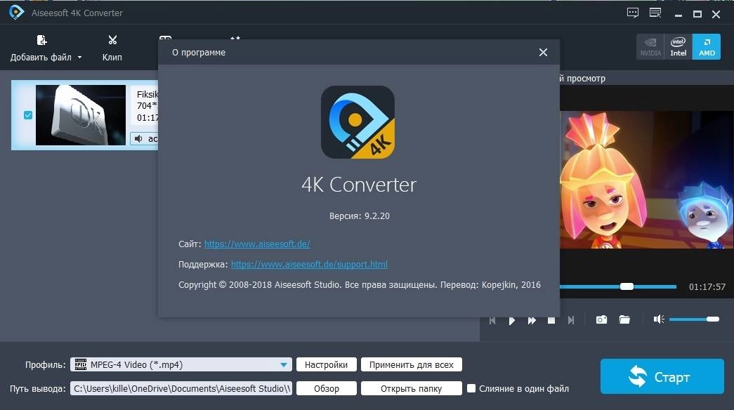Click Применить для всех button

point(412,364)
